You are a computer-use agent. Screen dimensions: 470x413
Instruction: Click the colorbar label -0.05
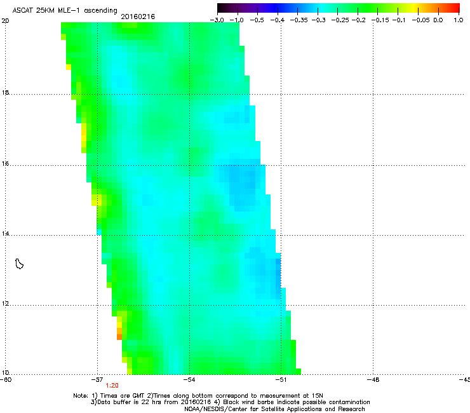(420, 20)
